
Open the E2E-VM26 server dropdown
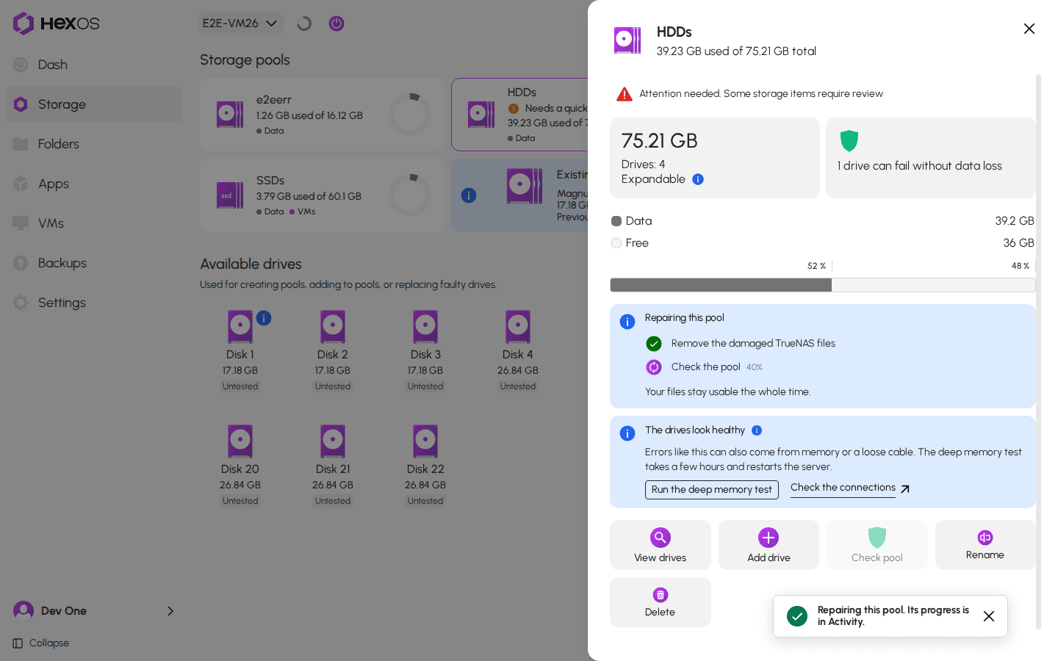240,24
